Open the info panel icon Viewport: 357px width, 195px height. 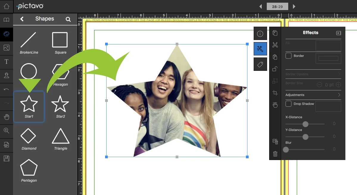(x=260, y=34)
